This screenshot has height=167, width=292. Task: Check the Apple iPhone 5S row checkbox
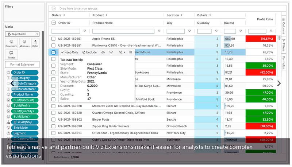click(x=53, y=39)
